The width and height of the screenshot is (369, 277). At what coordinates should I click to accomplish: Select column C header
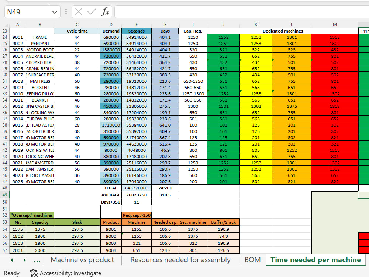(77, 24)
